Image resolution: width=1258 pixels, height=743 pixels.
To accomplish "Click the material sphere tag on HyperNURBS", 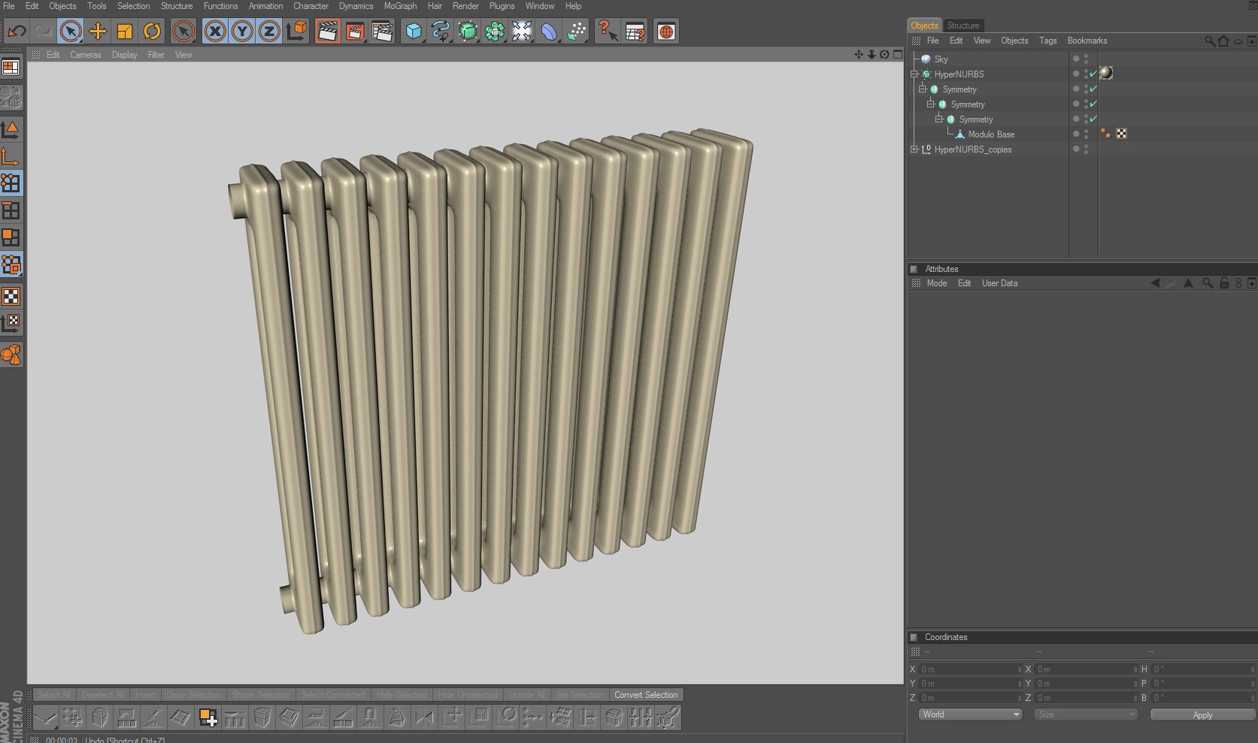I will tap(1106, 74).
